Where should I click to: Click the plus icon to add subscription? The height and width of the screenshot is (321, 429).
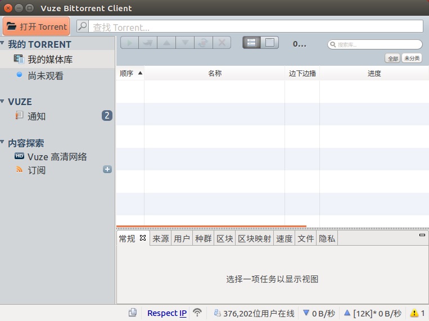pyautogui.click(x=107, y=169)
